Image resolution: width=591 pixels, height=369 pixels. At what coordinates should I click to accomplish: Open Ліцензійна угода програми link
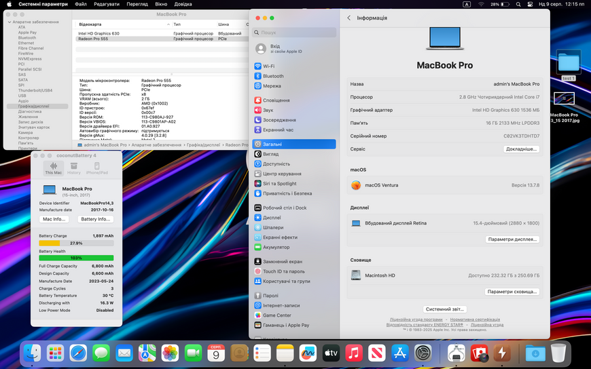click(416, 319)
